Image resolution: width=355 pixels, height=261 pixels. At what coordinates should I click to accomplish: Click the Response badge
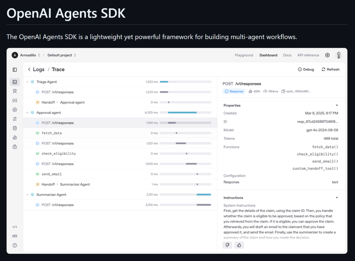[x=234, y=91]
